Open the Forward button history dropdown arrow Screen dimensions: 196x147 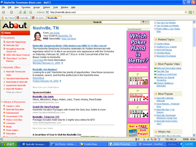click(15, 12)
